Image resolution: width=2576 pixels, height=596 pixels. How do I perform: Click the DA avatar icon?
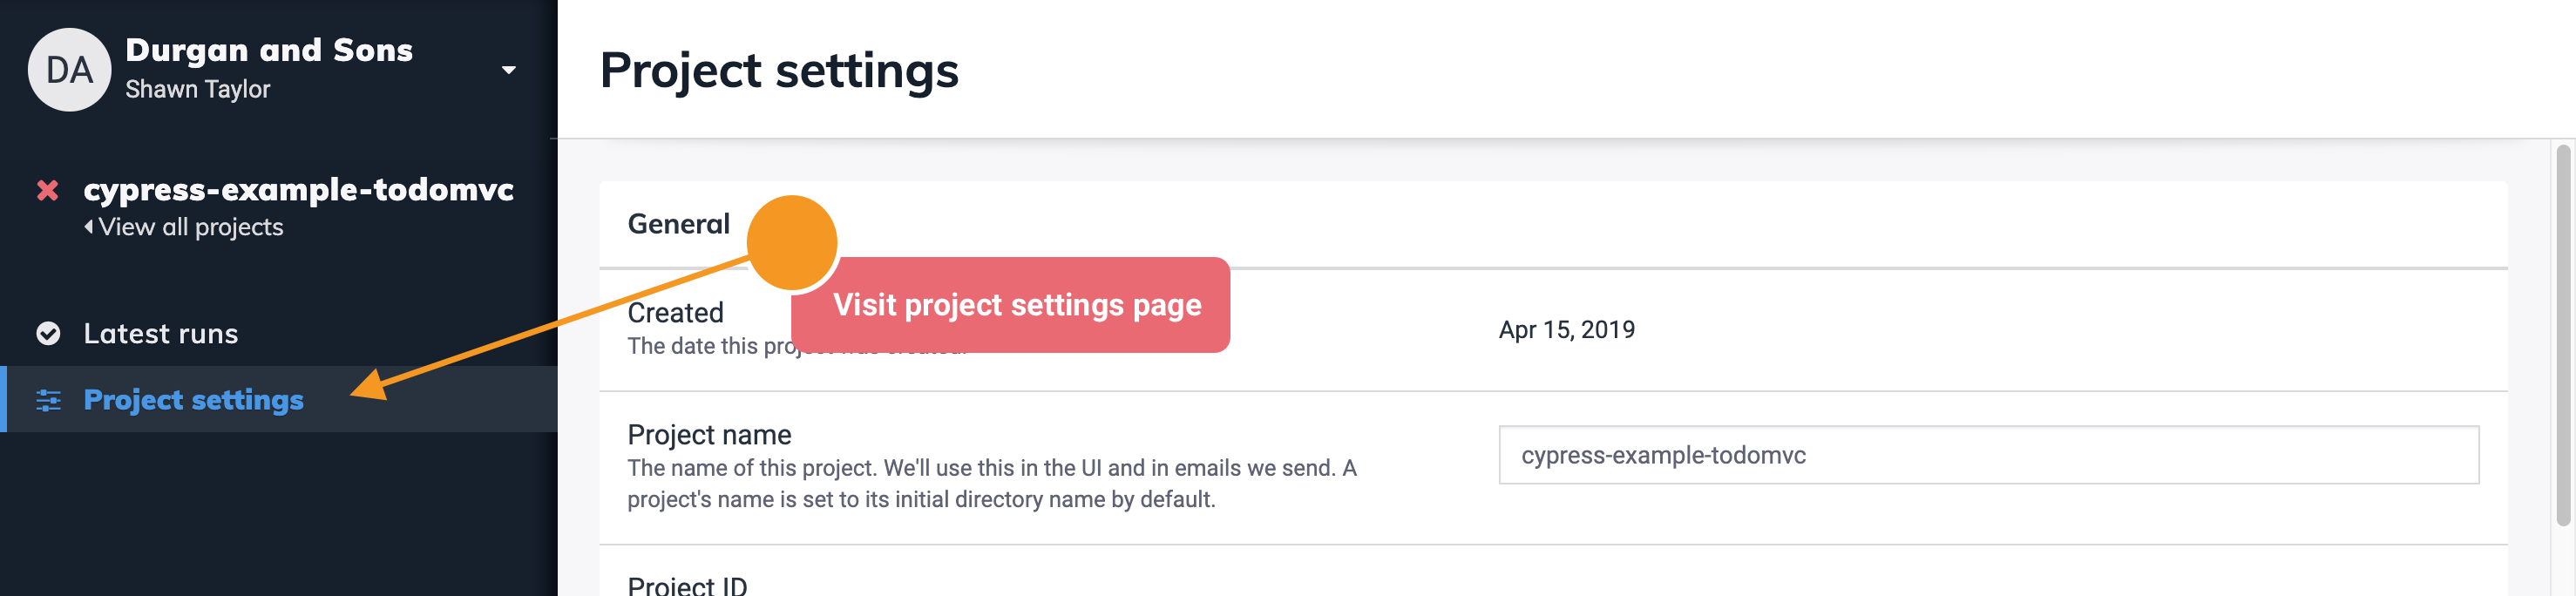68,68
